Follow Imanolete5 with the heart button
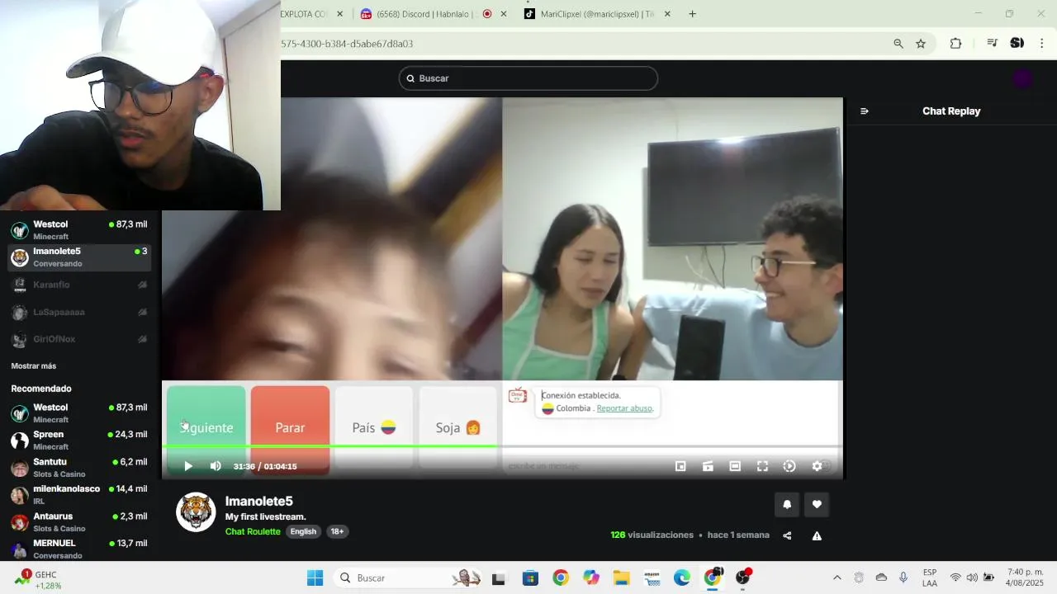1057x594 pixels. click(817, 504)
